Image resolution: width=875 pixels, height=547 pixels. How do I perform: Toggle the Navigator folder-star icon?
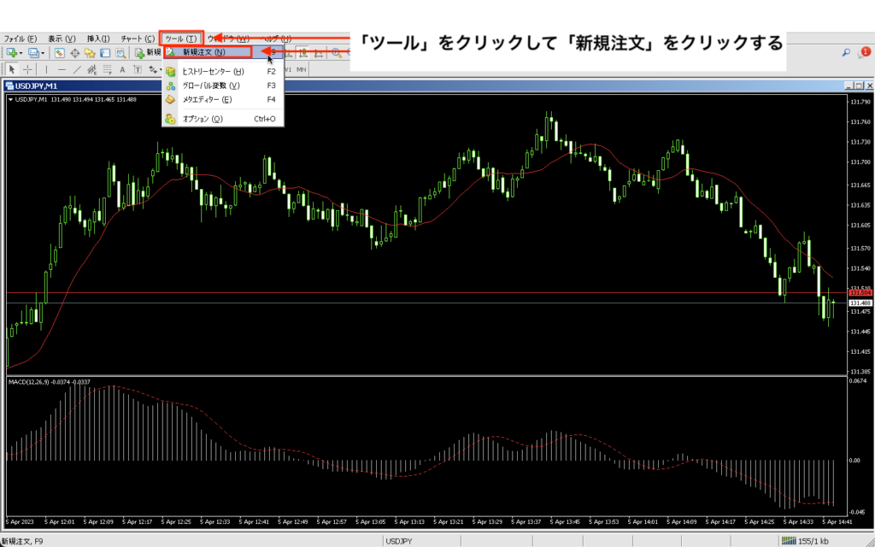(x=90, y=53)
